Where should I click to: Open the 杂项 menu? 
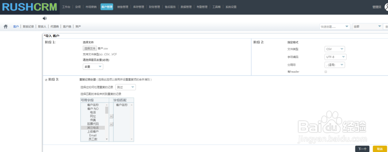pos(78,7)
